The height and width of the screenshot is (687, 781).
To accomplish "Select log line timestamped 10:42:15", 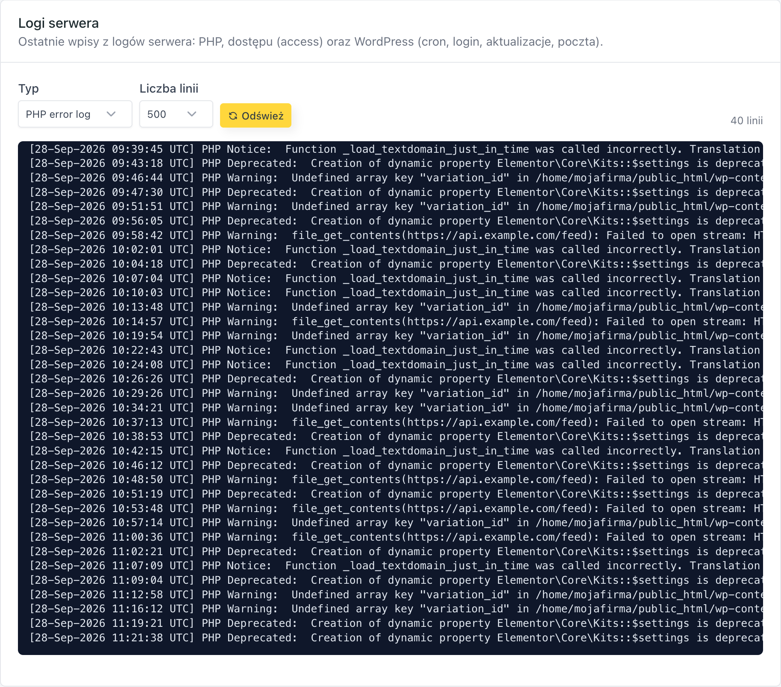I will point(396,451).
